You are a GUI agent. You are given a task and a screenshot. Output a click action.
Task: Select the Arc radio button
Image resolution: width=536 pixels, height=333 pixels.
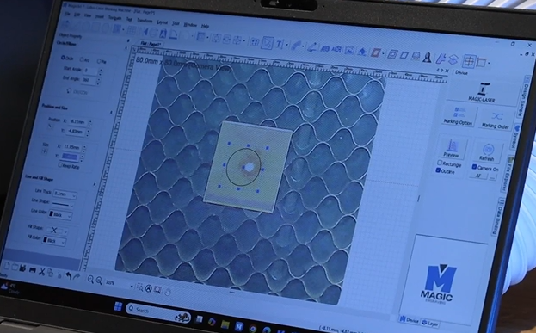click(x=82, y=59)
